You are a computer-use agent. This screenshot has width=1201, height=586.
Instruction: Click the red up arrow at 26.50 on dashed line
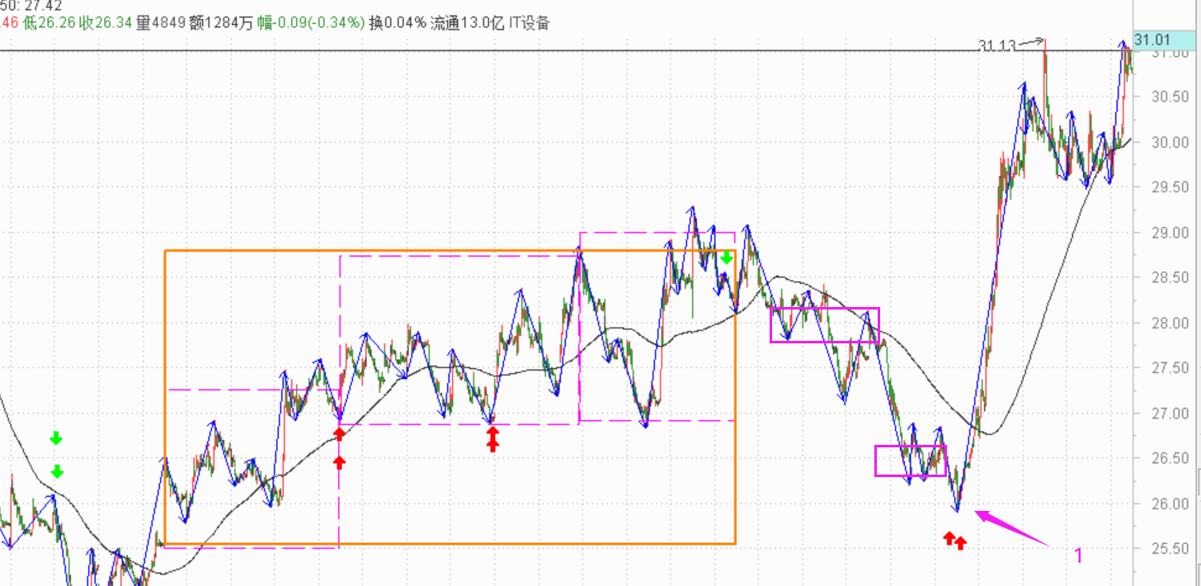(x=339, y=461)
